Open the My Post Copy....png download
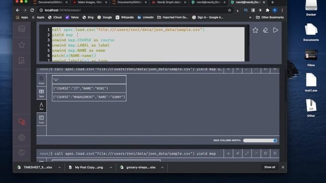Image resolution: width=326 pixels, height=183 pixels. point(86,167)
